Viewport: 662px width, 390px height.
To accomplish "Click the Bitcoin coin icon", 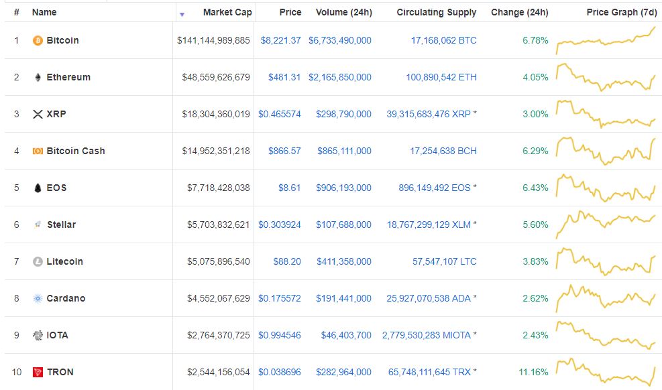I will tap(39, 40).
